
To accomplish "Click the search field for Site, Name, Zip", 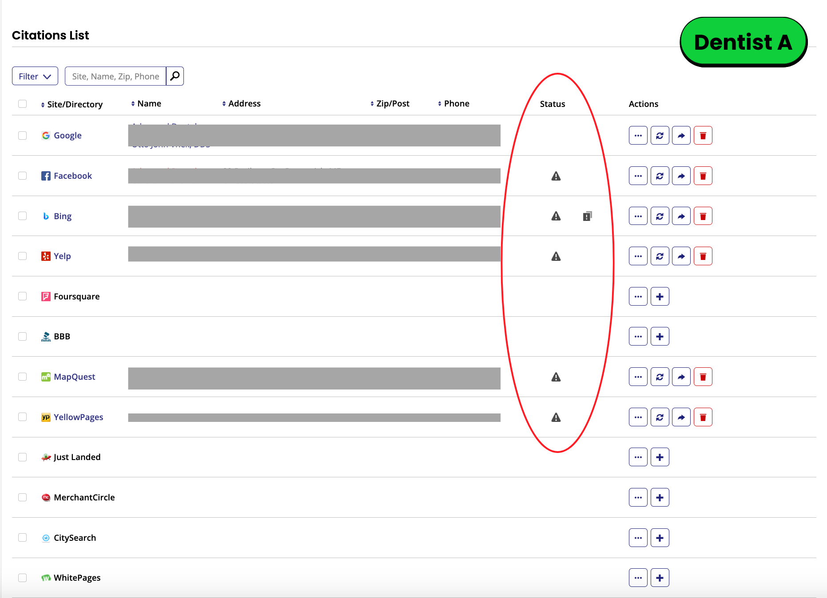I will coord(115,76).
